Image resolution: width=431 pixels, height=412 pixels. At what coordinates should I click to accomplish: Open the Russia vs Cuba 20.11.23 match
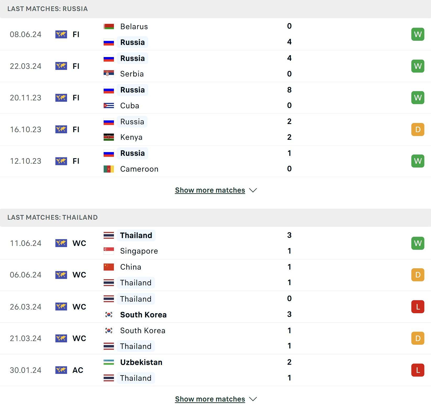pos(215,98)
